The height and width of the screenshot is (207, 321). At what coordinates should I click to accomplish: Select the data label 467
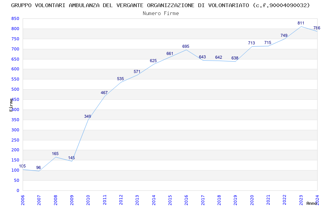point(104,93)
